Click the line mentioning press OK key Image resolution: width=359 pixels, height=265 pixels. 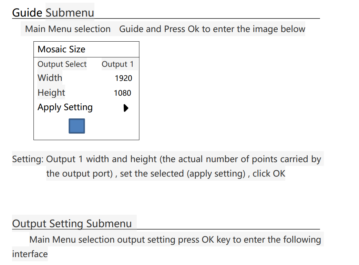(x=175, y=240)
